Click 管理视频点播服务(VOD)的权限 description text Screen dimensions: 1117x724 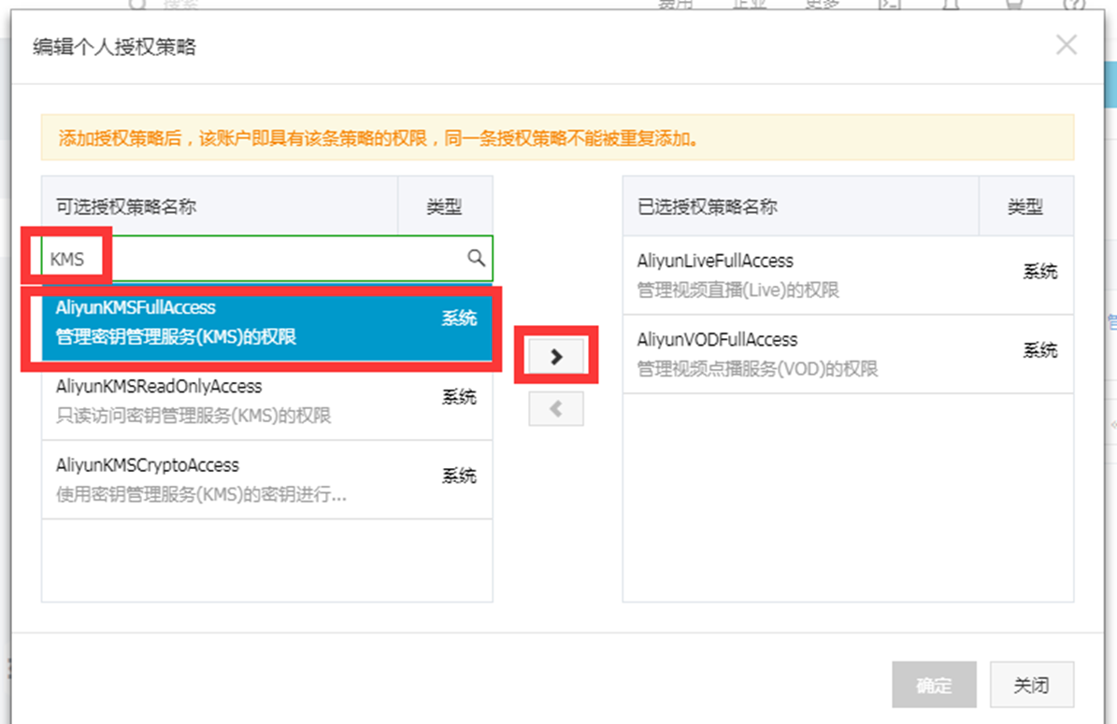[x=757, y=369]
